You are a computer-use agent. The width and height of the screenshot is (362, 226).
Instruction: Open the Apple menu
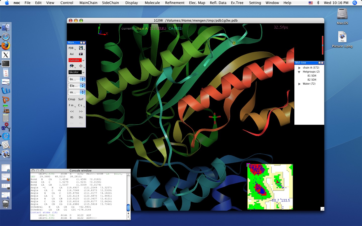pyautogui.click(x=7, y=3)
